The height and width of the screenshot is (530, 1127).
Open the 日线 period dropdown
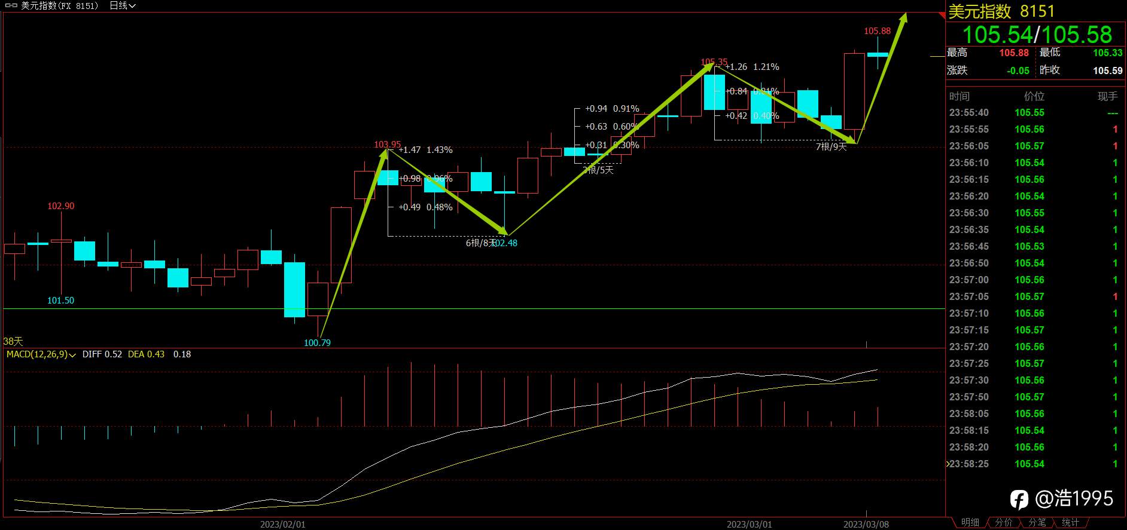coord(123,5)
